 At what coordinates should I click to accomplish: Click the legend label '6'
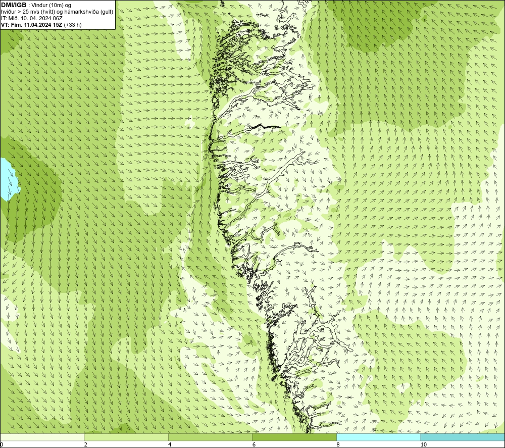click(x=254, y=444)
